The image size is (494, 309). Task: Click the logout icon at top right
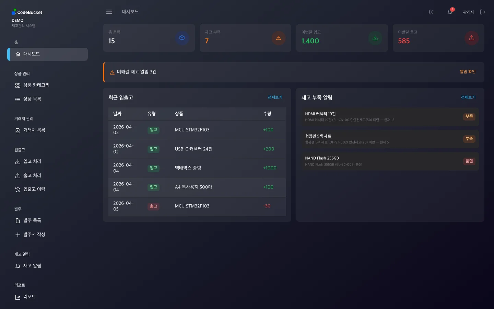[483, 12]
